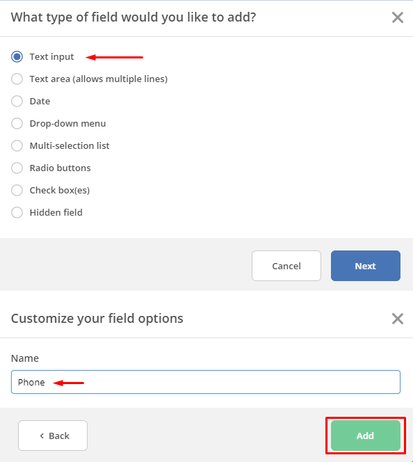Choose the Radio buttons field type
Viewport: 413px width, 462px height.
point(17,168)
